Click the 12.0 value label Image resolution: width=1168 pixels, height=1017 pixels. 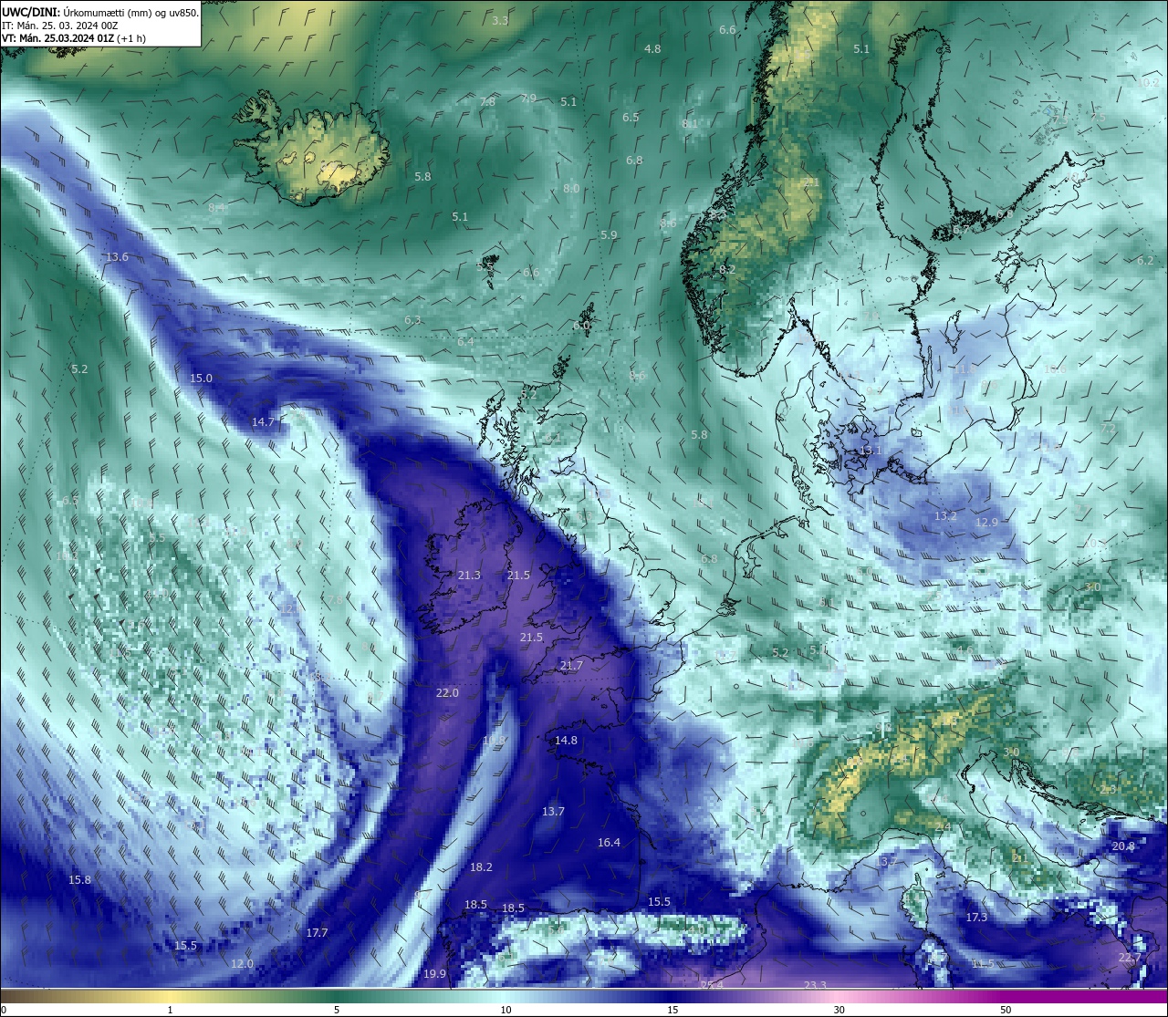tap(242, 964)
